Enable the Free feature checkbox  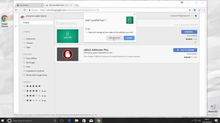(24, 67)
